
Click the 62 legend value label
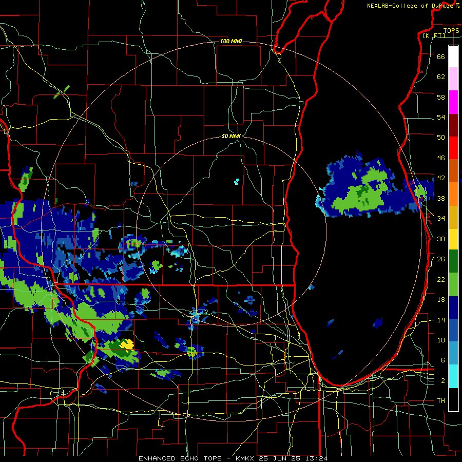(441, 76)
